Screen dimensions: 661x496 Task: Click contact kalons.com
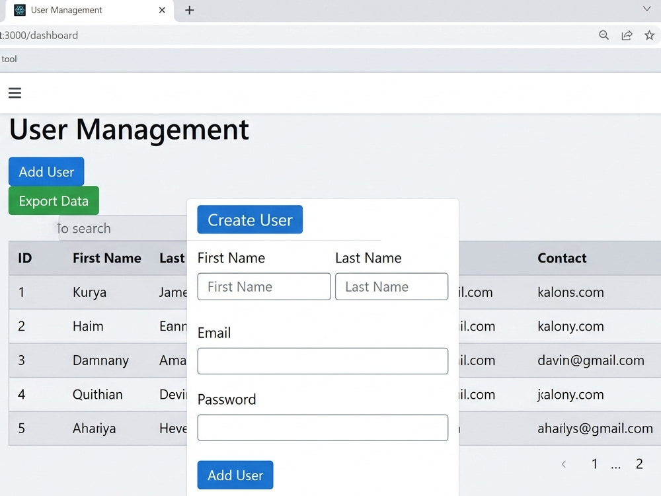570,292
